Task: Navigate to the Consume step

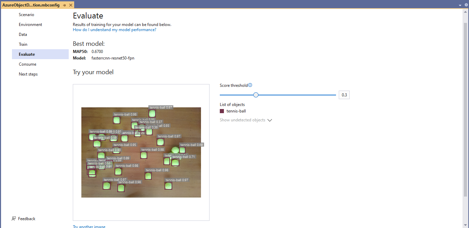Action: click(27, 64)
